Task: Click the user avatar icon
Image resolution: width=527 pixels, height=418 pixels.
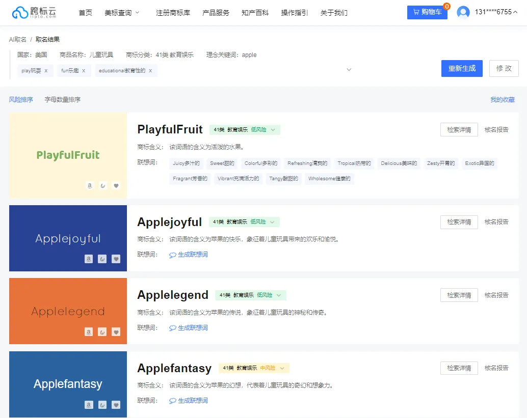Action: coord(463,12)
